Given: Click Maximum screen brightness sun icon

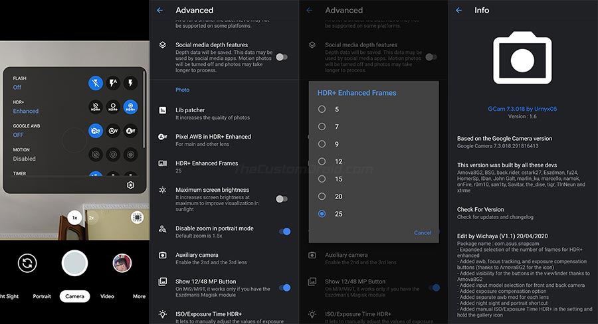Looking at the screenshot, I should tap(163, 190).
